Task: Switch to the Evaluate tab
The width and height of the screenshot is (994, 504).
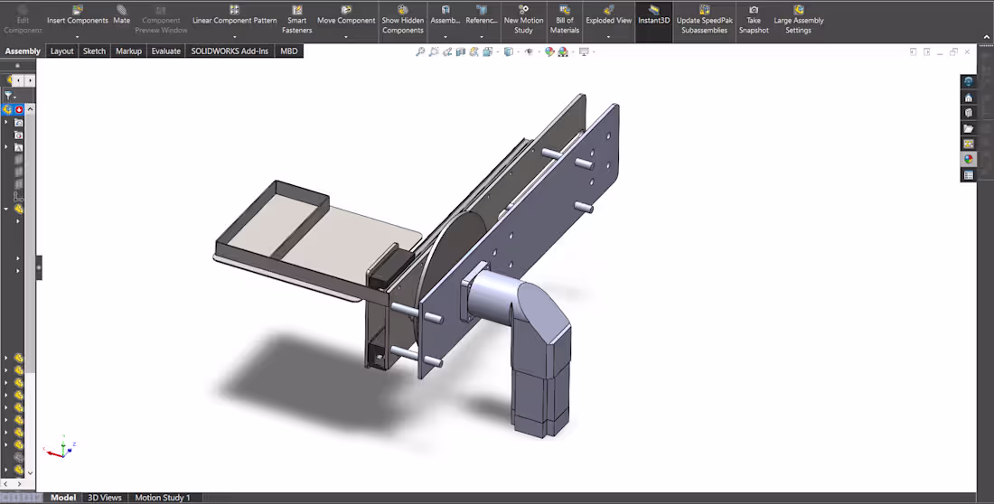Action: click(165, 51)
